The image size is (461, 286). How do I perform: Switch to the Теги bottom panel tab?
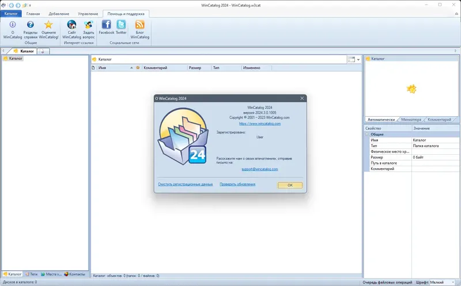pyautogui.click(x=32, y=274)
